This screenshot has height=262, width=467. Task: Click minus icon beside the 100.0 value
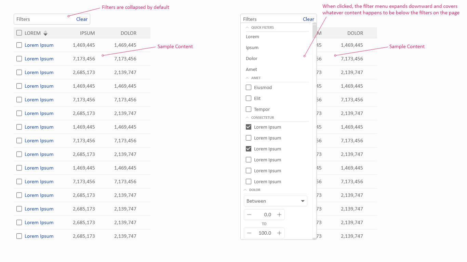(249, 233)
